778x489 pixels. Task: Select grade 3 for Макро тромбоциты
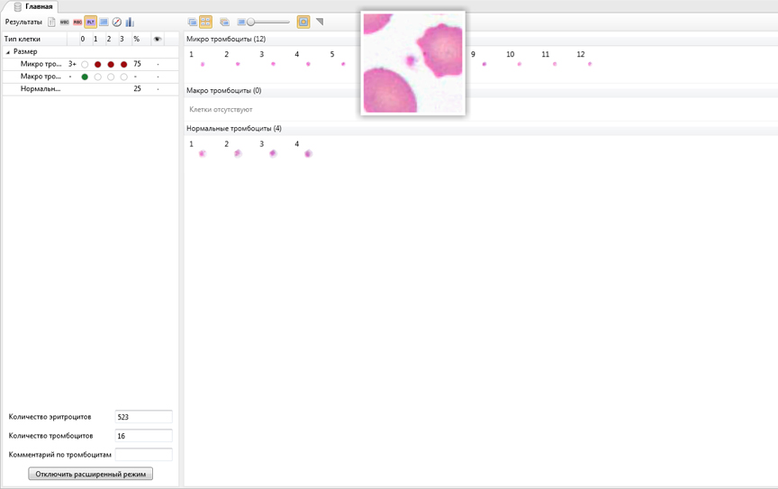tap(123, 77)
